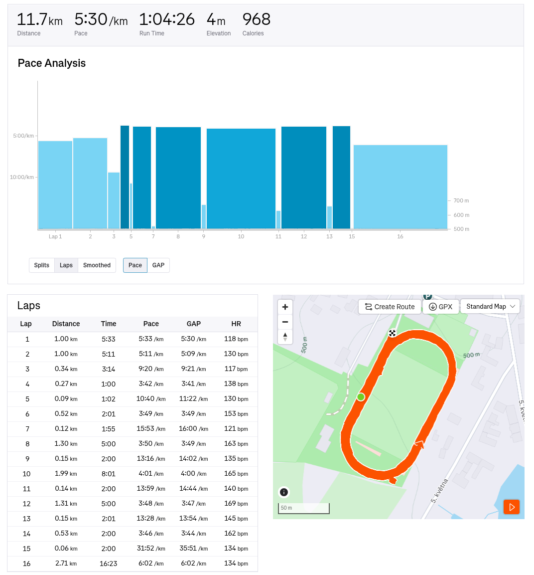The image size is (534, 575).
Task: Click the parking marker on map
Action: pos(427,297)
